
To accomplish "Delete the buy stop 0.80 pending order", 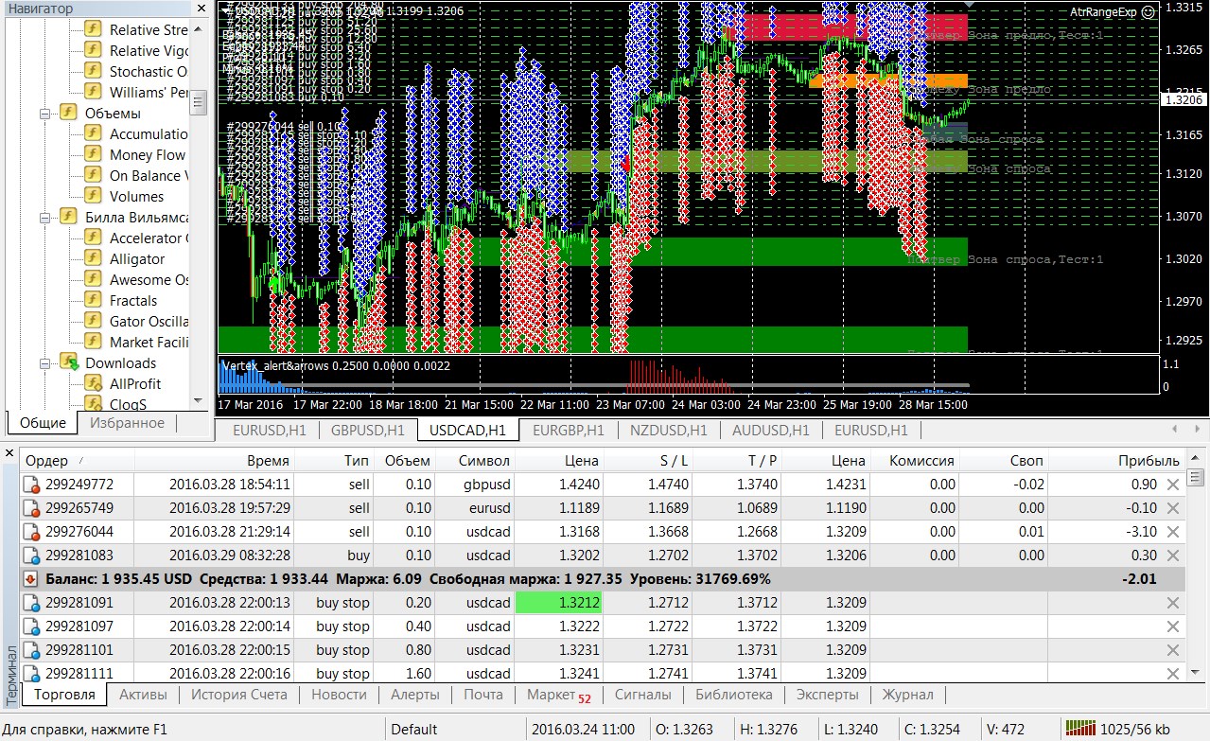I will (x=1173, y=650).
